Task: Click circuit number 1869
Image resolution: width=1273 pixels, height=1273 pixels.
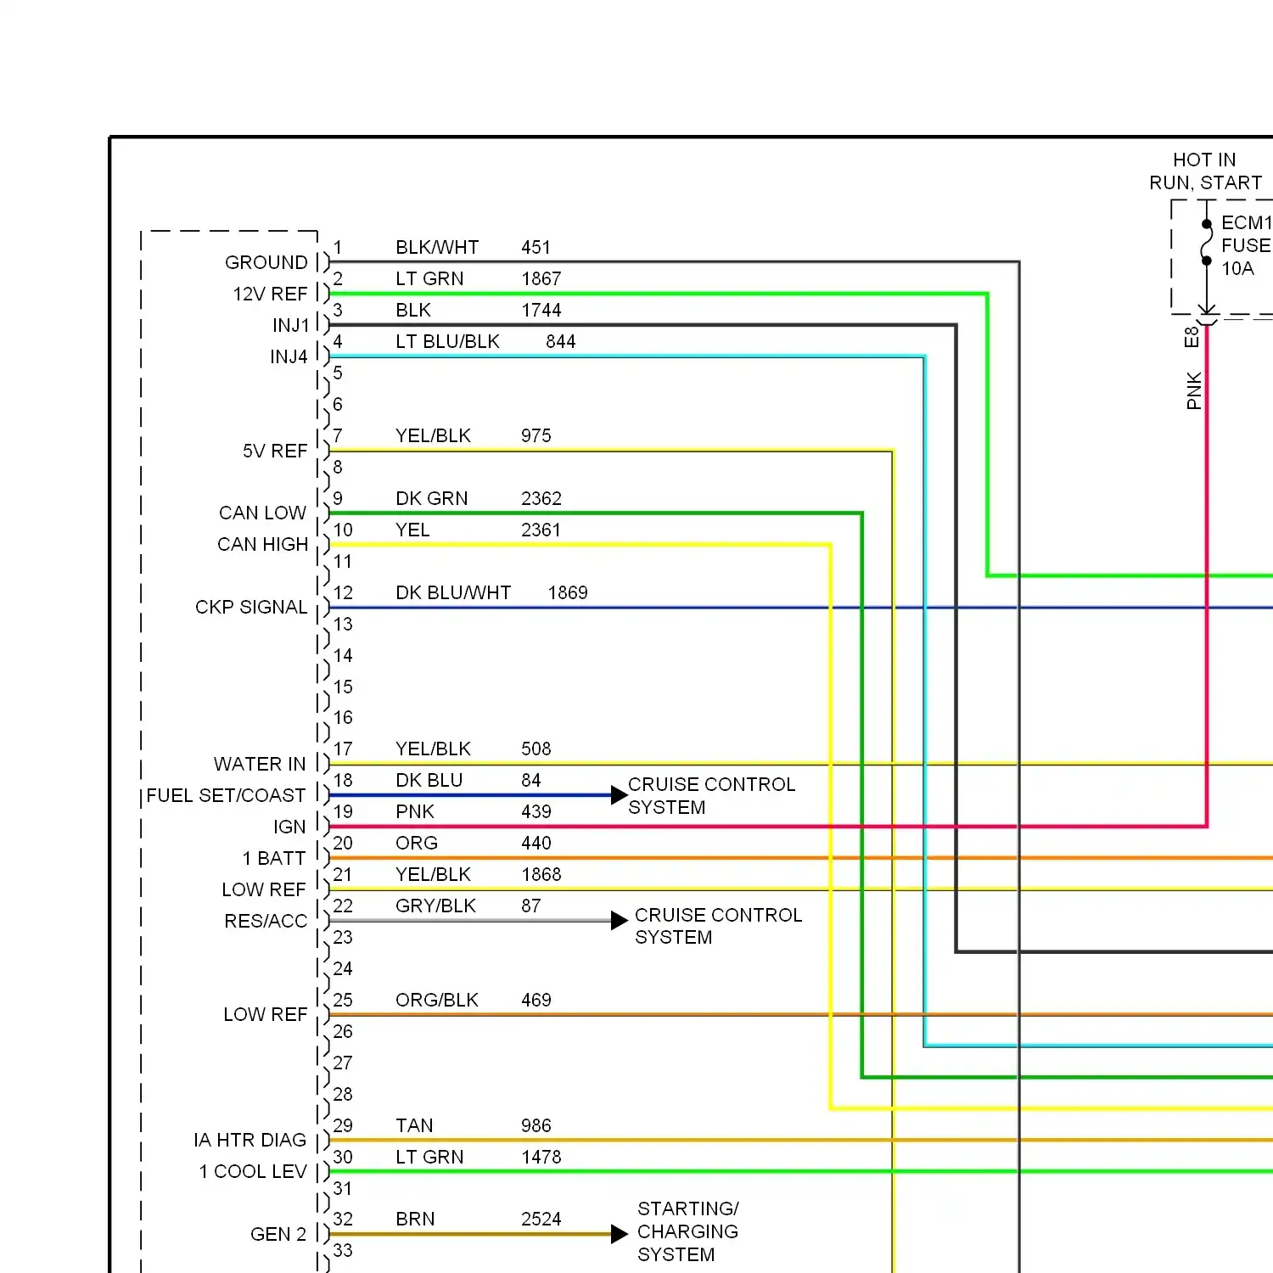Action: click(x=568, y=593)
